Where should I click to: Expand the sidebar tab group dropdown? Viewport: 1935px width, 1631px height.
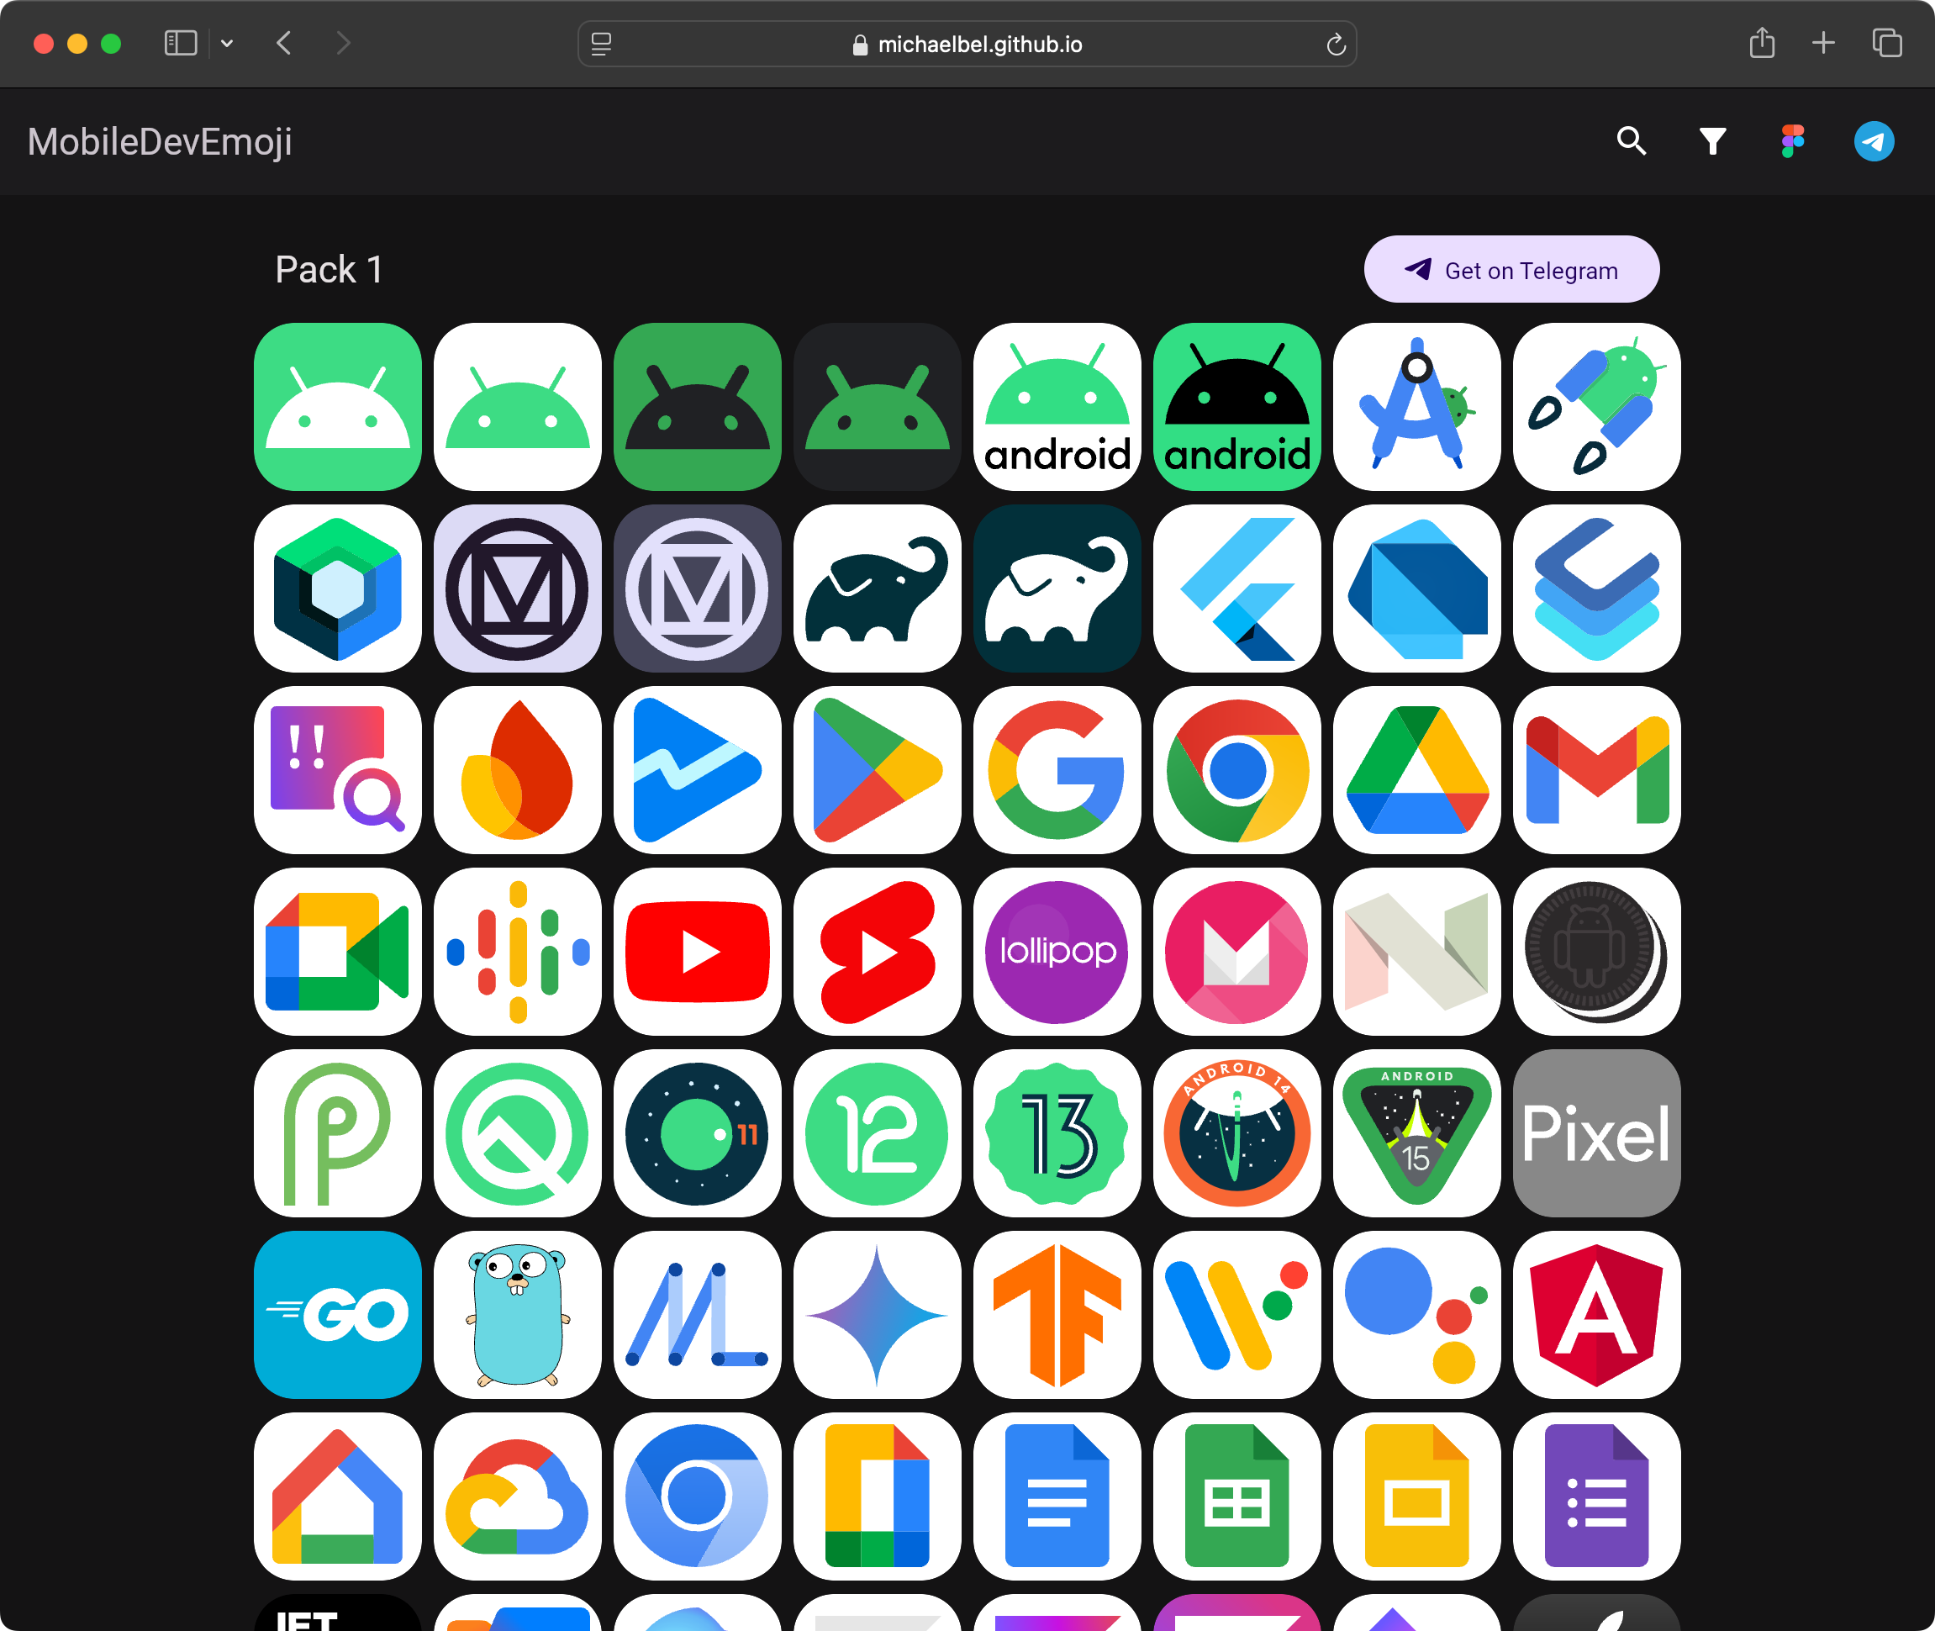[226, 44]
